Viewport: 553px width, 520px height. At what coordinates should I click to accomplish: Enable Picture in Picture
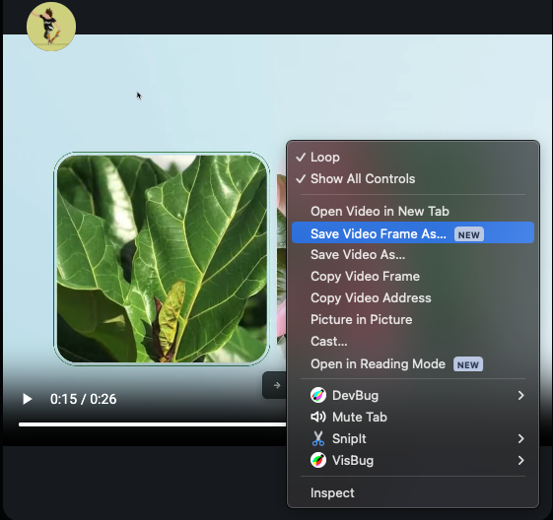click(x=413, y=319)
